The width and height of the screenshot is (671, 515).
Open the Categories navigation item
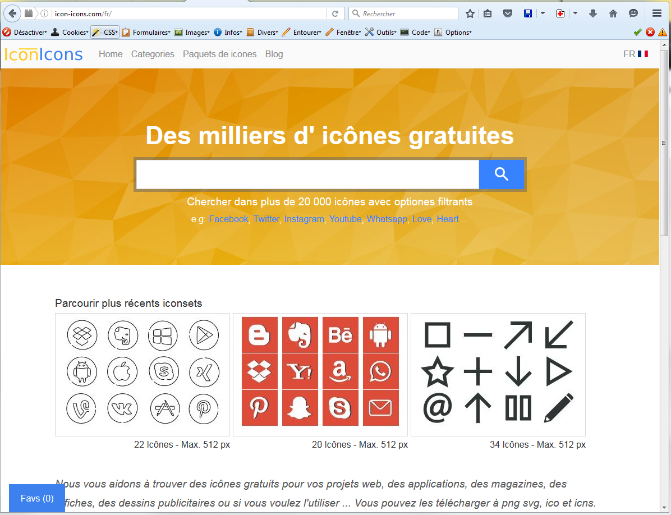point(153,54)
